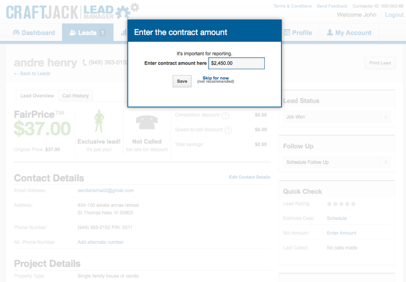Set third star in Lead Rating
The image size is (406, 282).
click(341, 204)
